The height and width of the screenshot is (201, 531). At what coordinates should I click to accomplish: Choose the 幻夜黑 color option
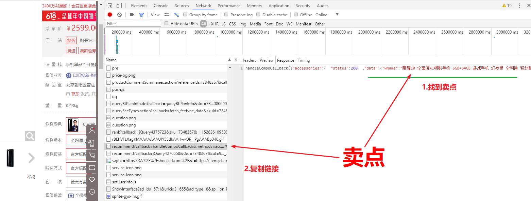pos(82,125)
